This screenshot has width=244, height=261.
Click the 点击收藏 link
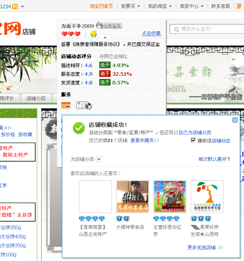151,33
